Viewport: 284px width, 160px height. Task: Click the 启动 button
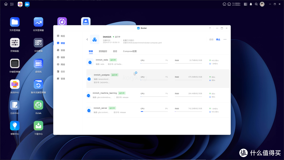pos(211,39)
